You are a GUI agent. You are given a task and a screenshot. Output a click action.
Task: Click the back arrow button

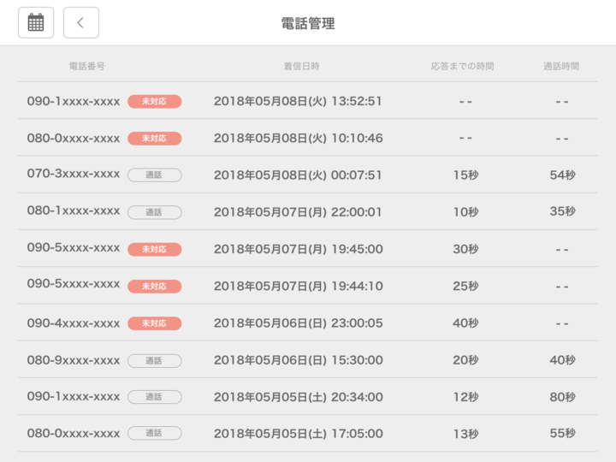[81, 23]
